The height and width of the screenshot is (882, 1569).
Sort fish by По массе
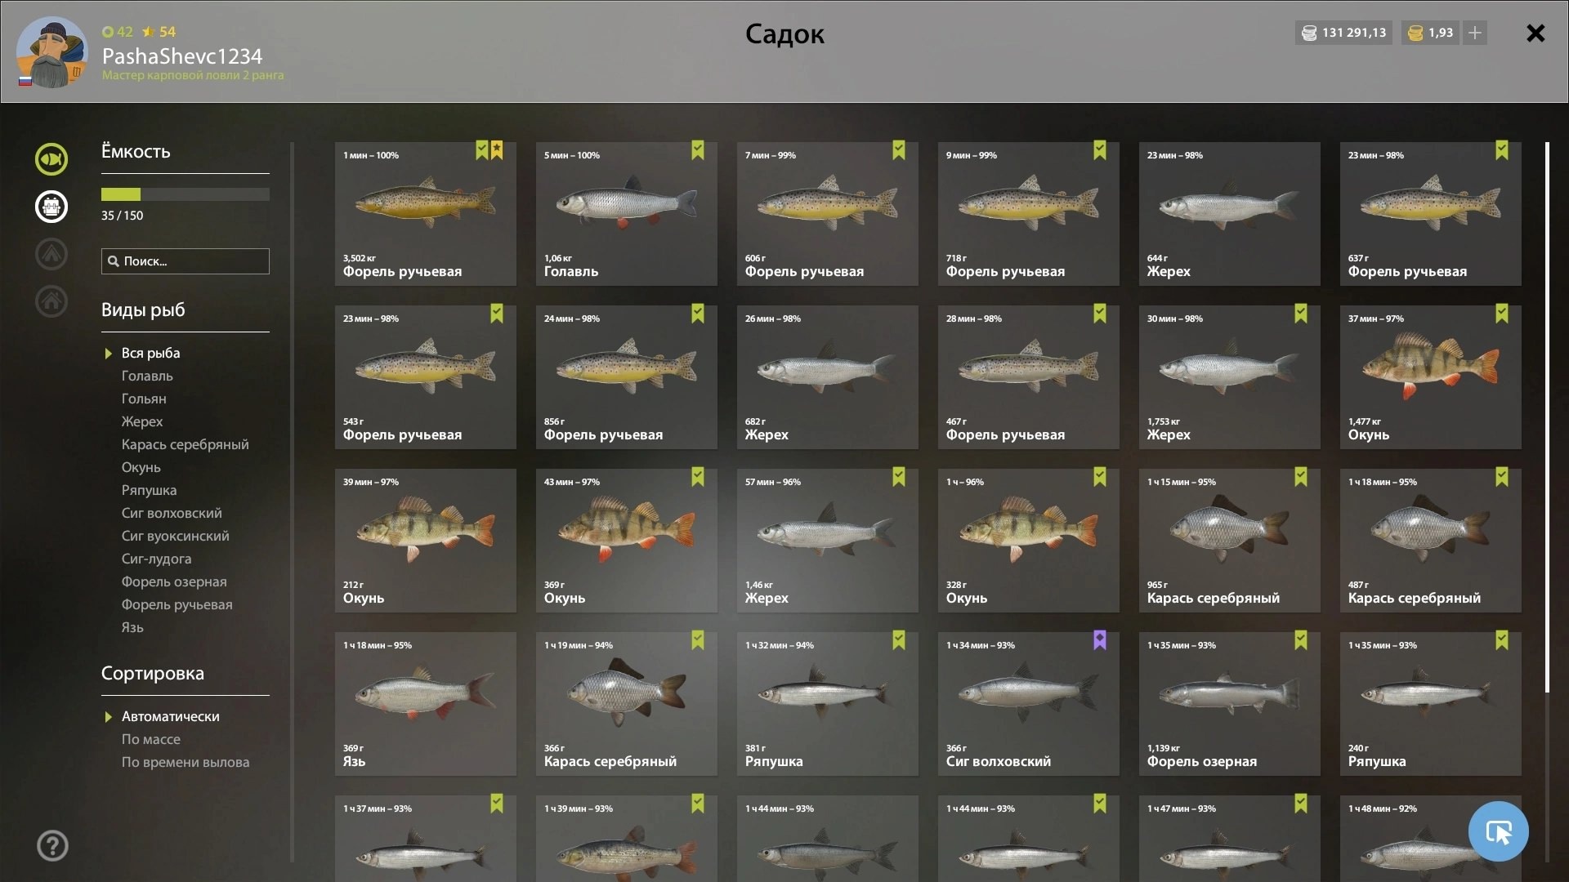point(151,739)
